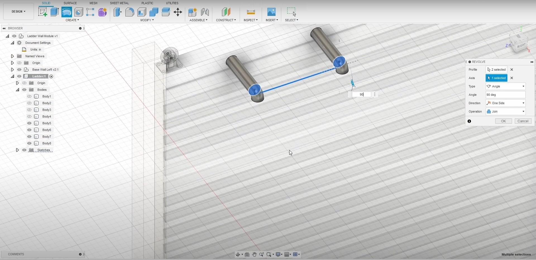Open the Operation dropdown set to Join

[x=506, y=111]
